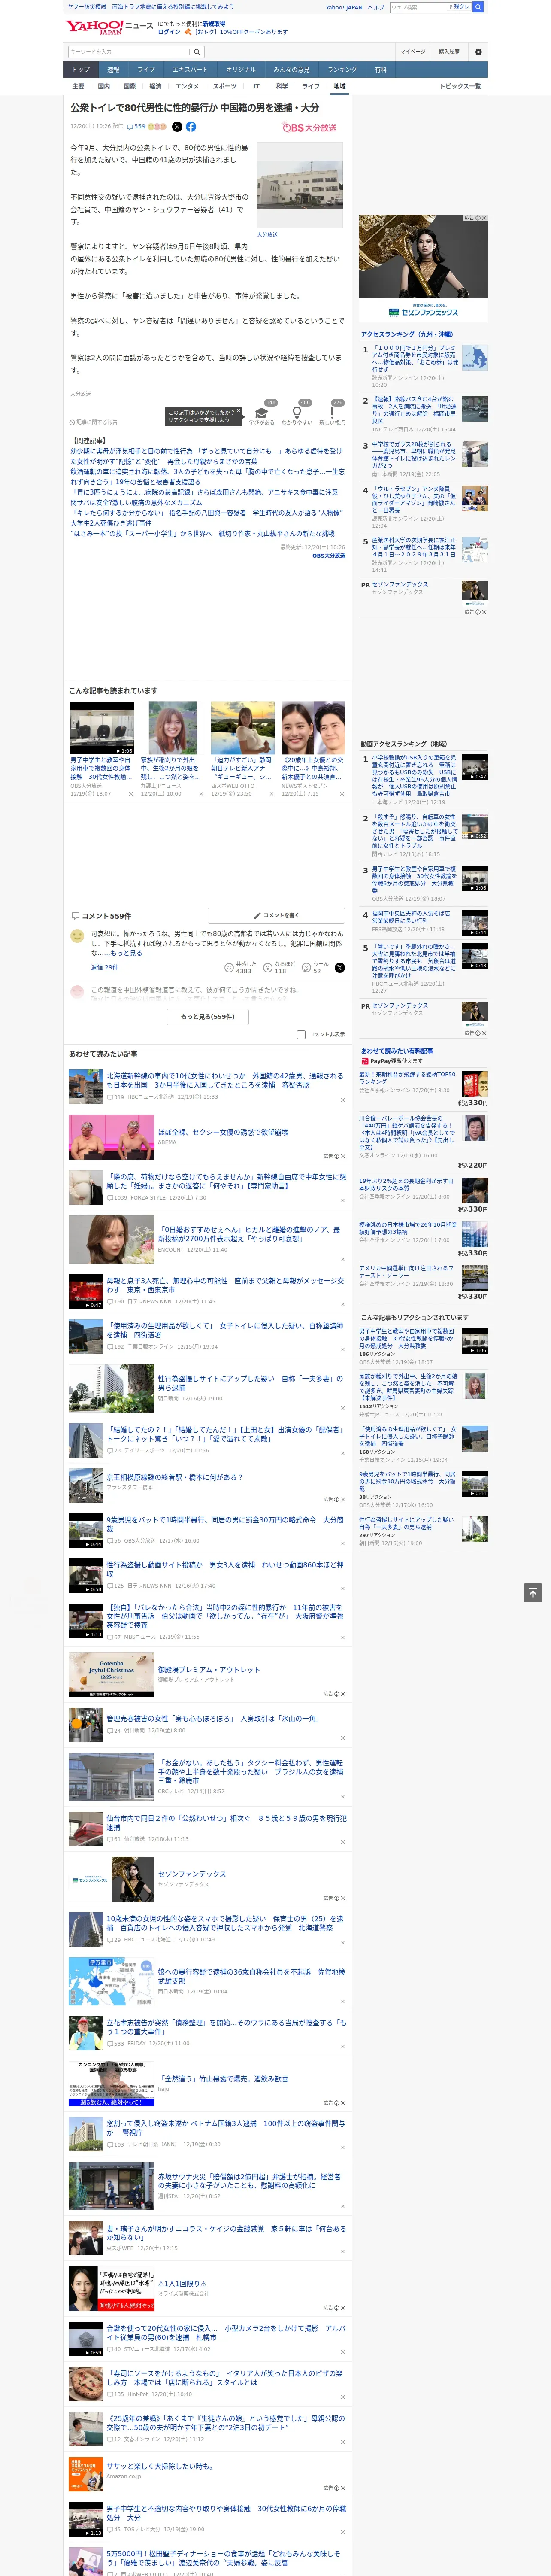Open ranking item 1 about 1000円トイレ商品券
The height and width of the screenshot is (2576, 551).
coord(415,358)
